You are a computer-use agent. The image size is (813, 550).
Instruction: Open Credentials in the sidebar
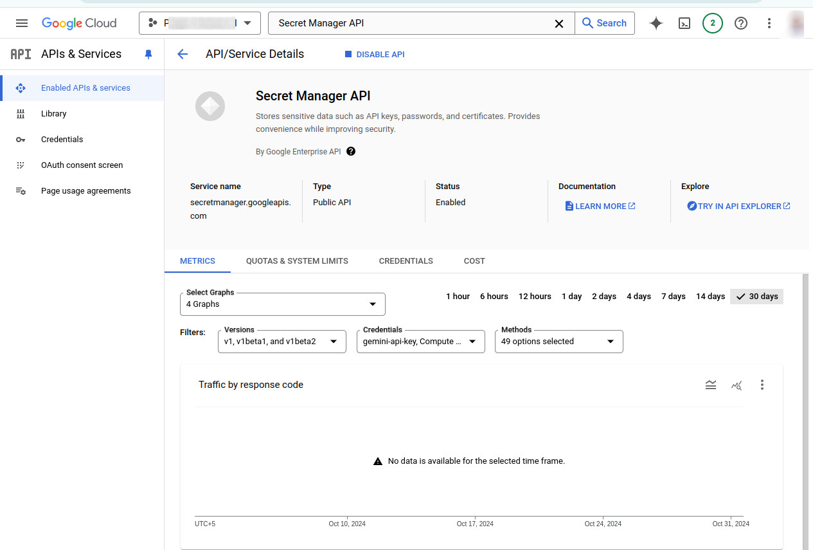pyautogui.click(x=82, y=140)
